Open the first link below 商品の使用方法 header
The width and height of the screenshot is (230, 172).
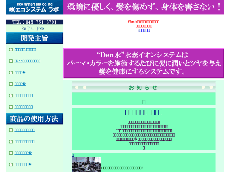tap(24, 130)
